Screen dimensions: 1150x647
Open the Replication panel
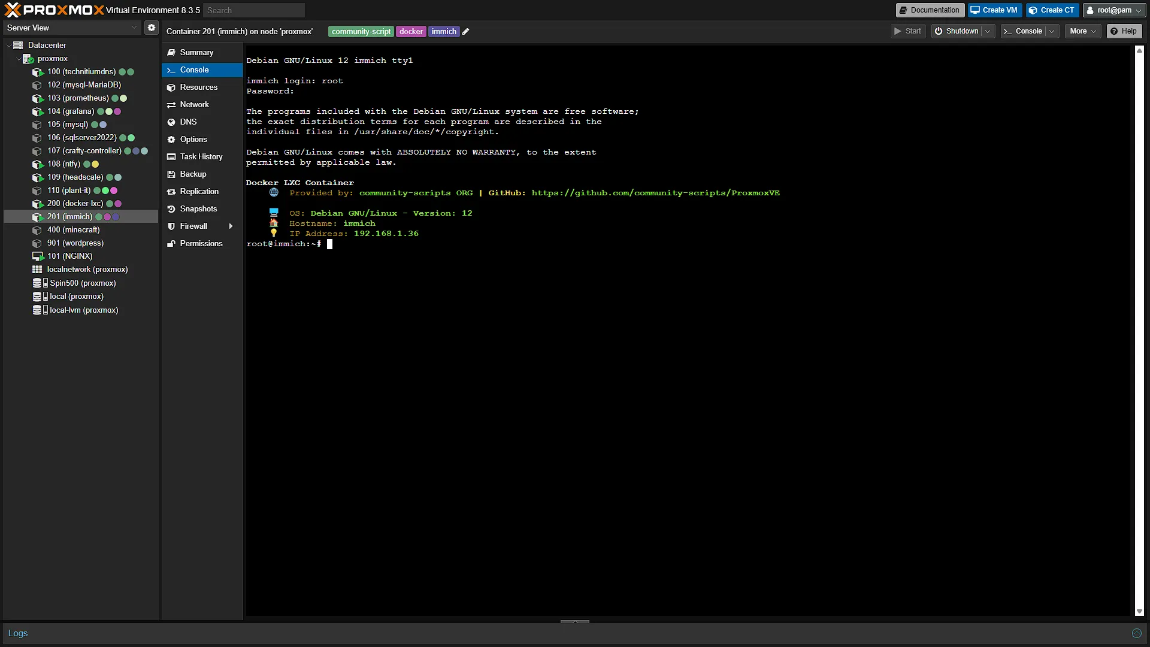pyautogui.click(x=202, y=192)
